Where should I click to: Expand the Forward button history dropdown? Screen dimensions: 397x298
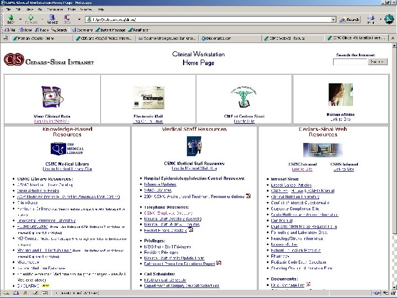coord(42,19)
